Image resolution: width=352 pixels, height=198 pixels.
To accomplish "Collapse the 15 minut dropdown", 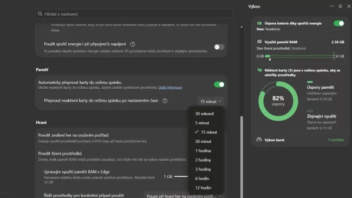I will pos(211,102).
